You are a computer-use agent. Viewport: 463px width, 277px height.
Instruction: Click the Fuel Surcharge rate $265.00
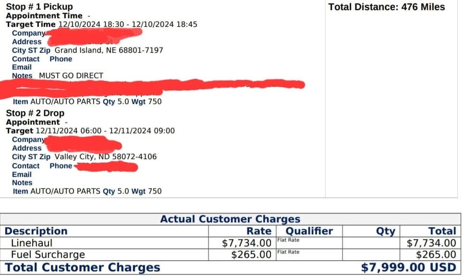251,254
